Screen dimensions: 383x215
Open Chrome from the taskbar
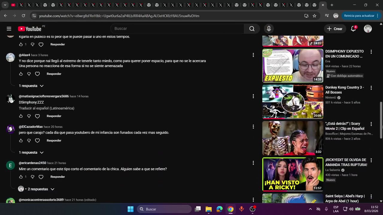click(230, 209)
